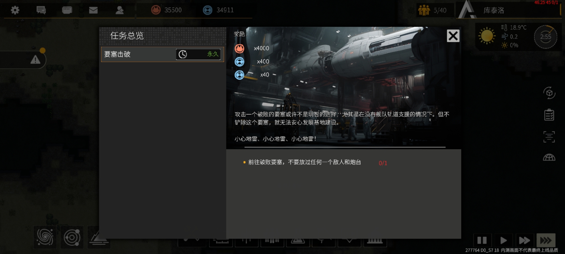Close the mission overview panel
This screenshot has height=254, width=565.
click(x=453, y=36)
